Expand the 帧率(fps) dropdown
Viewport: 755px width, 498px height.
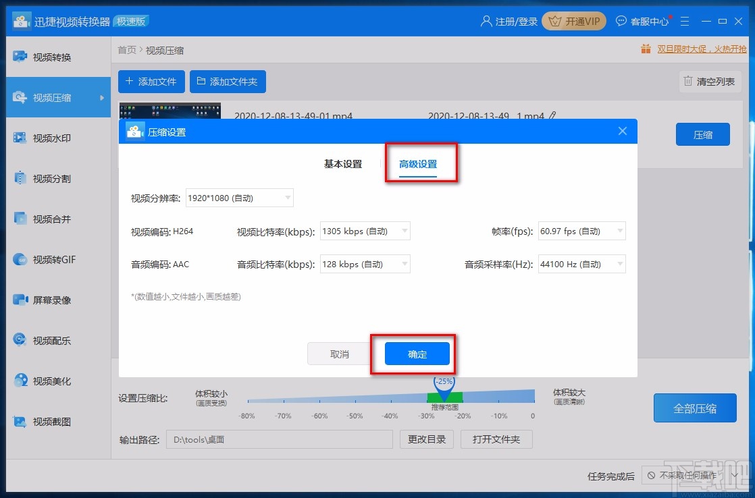click(581, 230)
